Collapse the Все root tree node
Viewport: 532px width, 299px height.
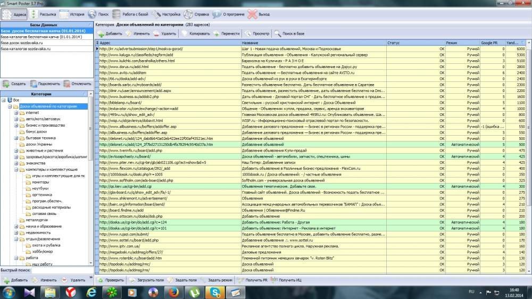[x=3, y=100]
